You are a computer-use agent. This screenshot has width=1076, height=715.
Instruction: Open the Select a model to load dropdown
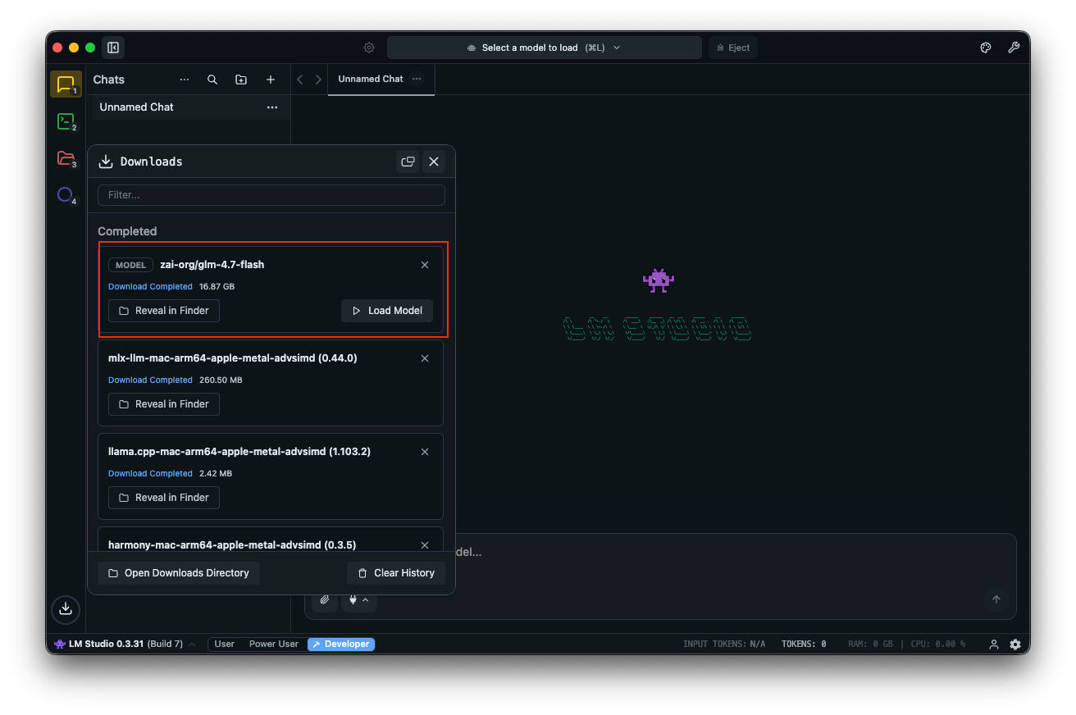pyautogui.click(x=544, y=48)
